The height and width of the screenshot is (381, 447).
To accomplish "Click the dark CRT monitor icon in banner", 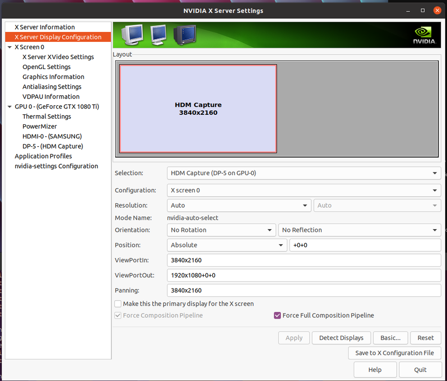I will 185,35.
